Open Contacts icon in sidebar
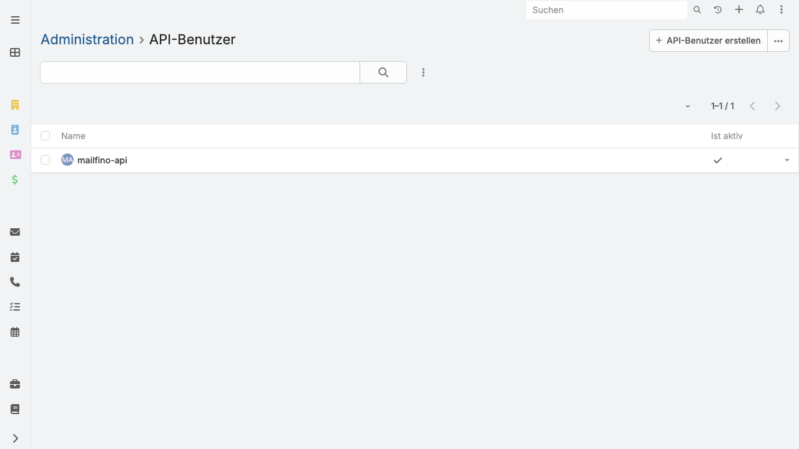The height and width of the screenshot is (449, 799). [16, 130]
